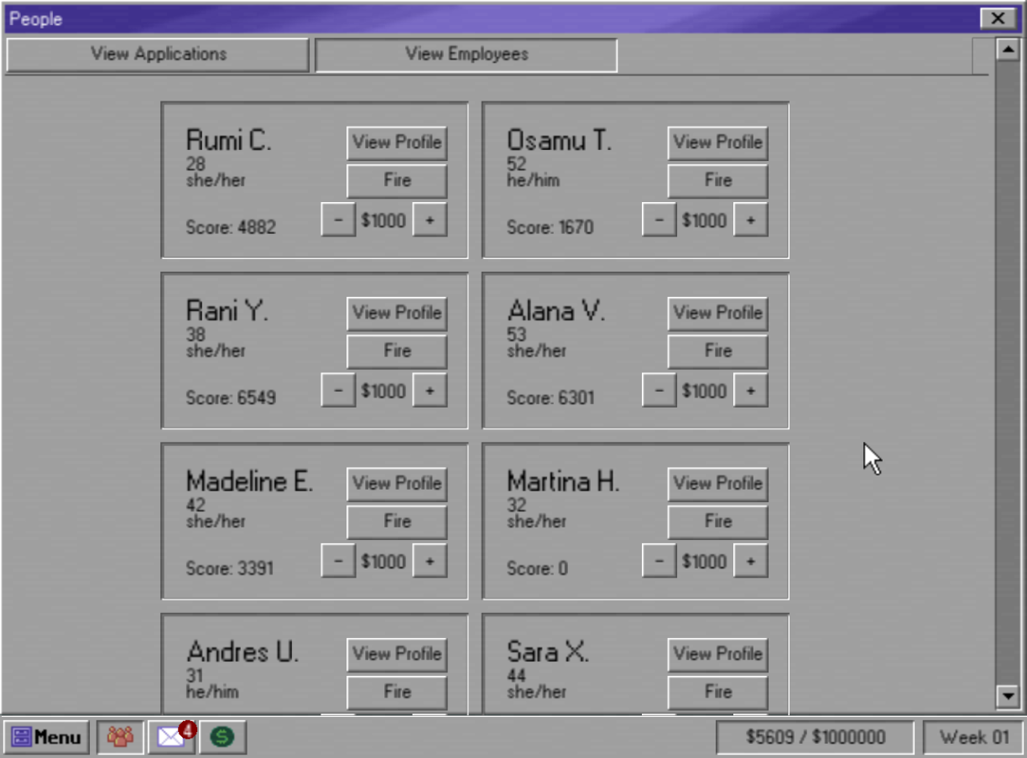Increase Martina H.'s salary with plus

click(x=751, y=561)
